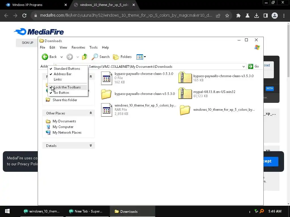Open Chrome three-dot menu

point(284,16)
